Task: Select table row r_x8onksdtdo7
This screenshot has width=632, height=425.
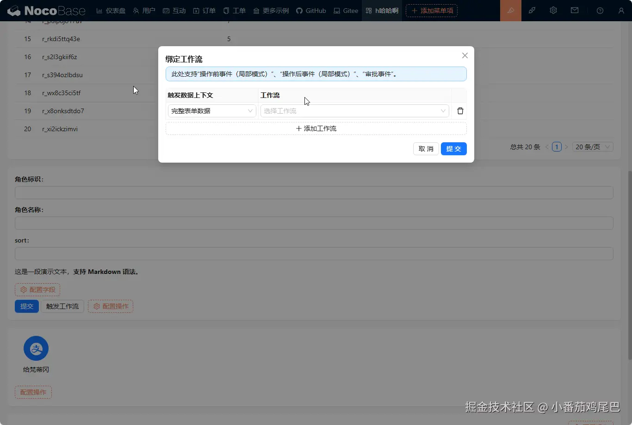Action: click(x=314, y=111)
